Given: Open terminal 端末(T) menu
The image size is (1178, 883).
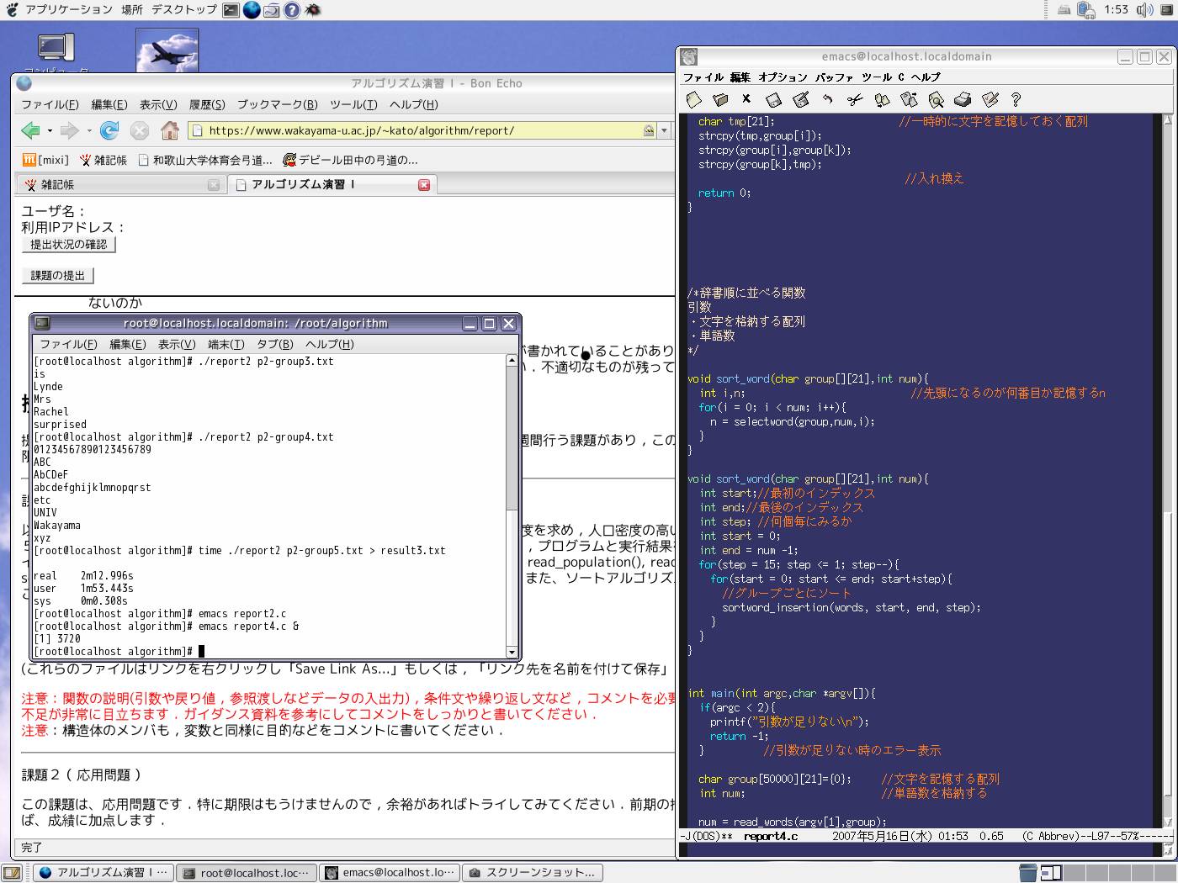Looking at the screenshot, I should [x=226, y=344].
